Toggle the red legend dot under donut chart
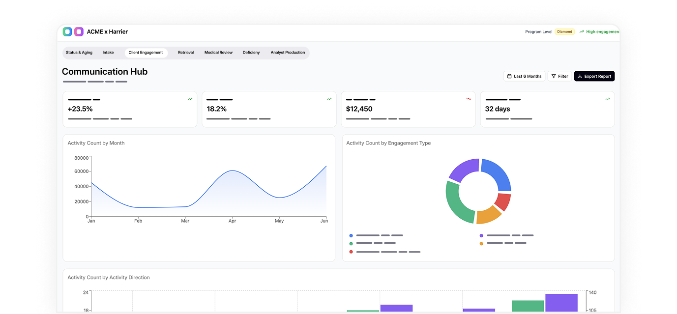 point(351,252)
